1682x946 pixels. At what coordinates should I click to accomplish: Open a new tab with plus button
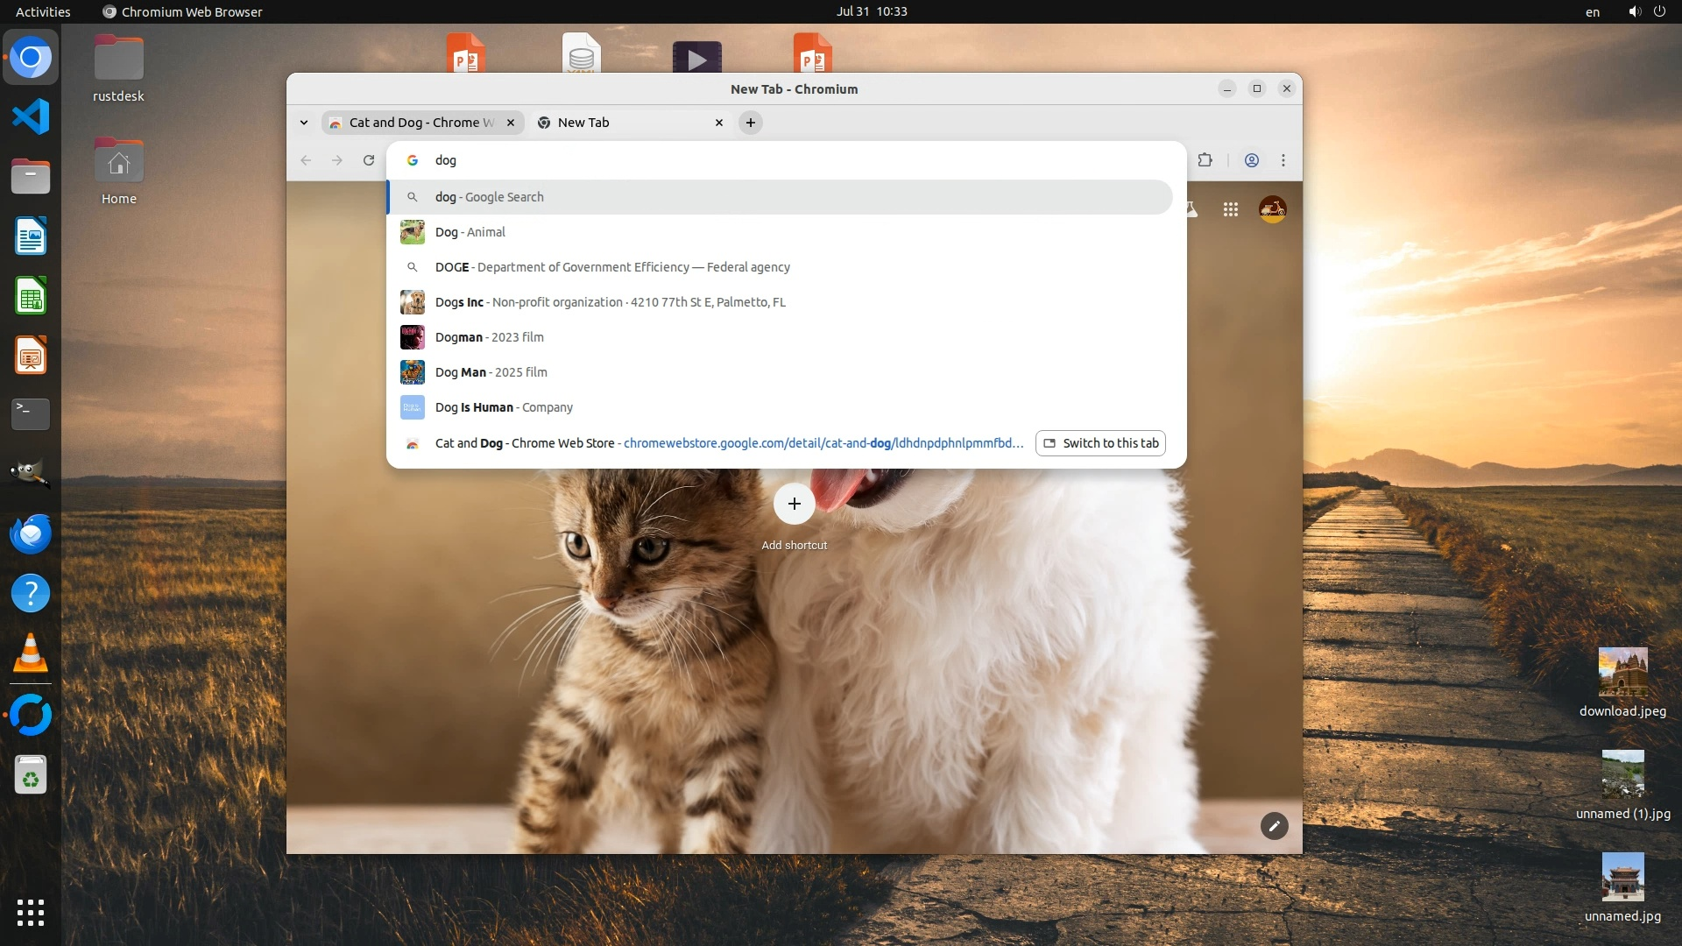coord(751,123)
